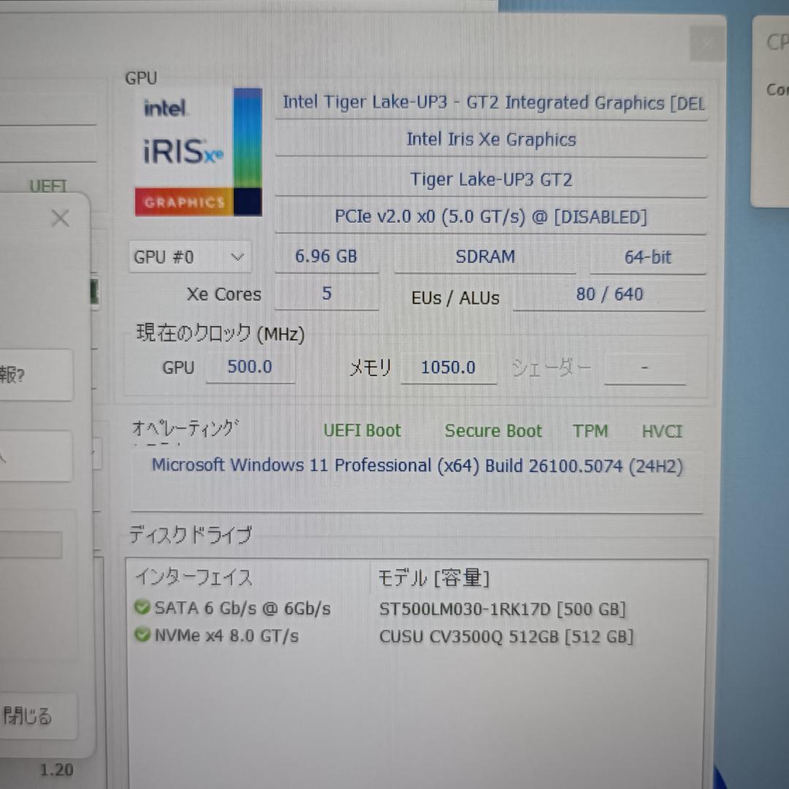Click the UEFI Boot indicator
Viewport: 789px width, 789px height.
coord(362,431)
